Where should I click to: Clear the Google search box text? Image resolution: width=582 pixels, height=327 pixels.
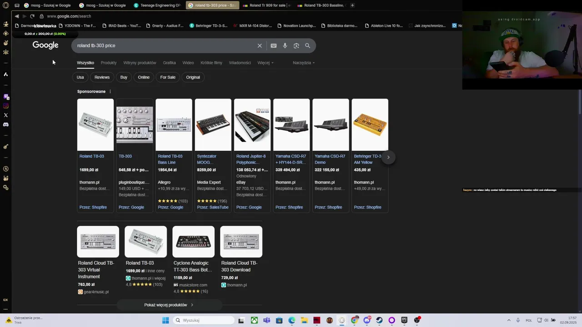tap(260, 46)
